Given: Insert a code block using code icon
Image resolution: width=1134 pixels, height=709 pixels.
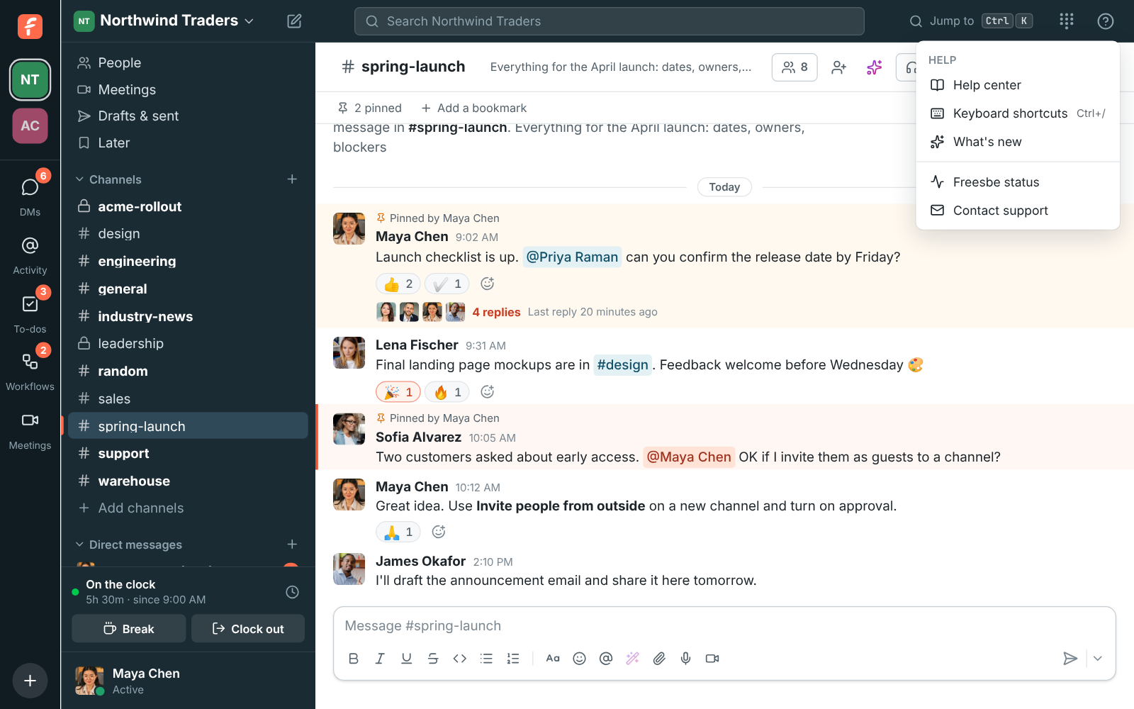Looking at the screenshot, I should 460,659.
